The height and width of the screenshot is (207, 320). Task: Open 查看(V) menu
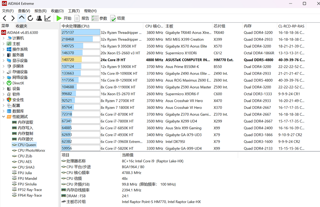(x=24, y=11)
